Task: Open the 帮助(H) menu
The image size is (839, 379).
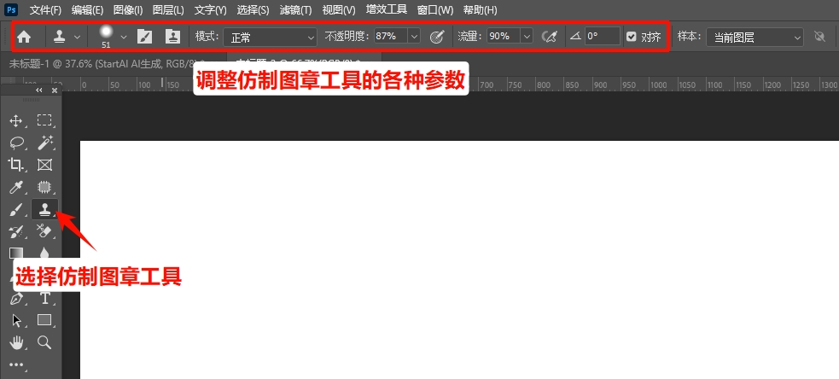Action: click(x=480, y=9)
